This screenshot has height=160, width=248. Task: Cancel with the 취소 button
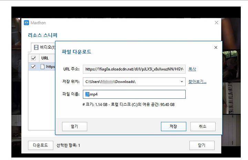coord(203,126)
